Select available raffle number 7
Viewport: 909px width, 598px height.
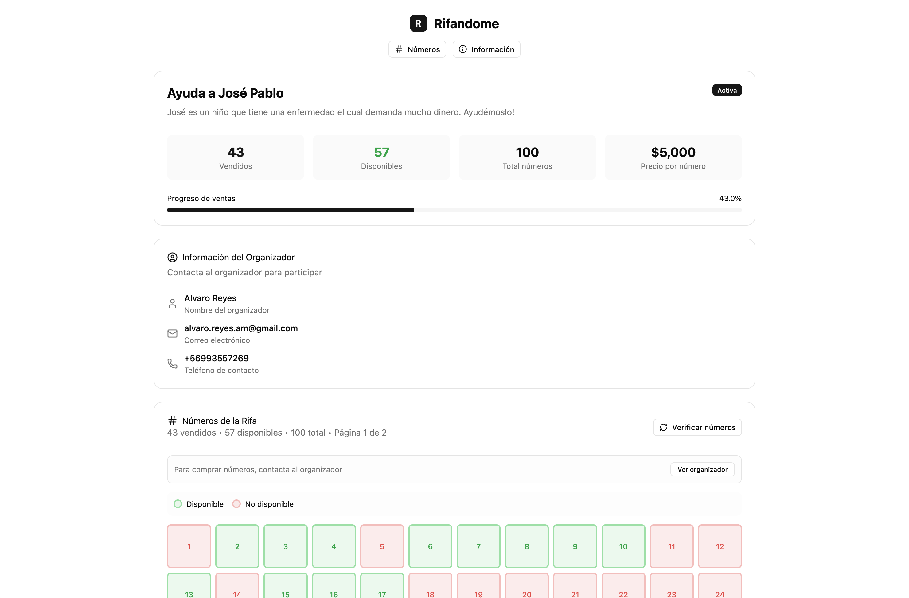pyautogui.click(x=478, y=546)
